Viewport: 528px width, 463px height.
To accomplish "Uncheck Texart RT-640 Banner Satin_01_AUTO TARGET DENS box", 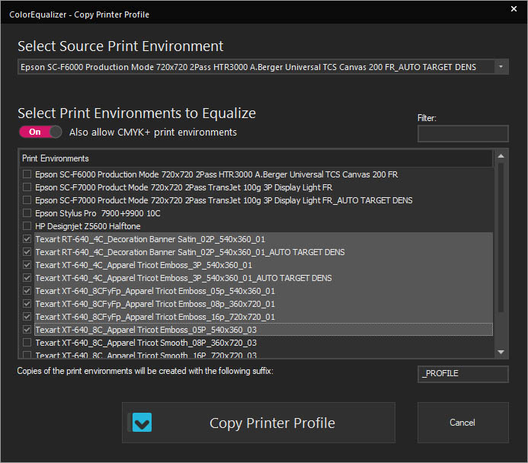I will 27,252.
